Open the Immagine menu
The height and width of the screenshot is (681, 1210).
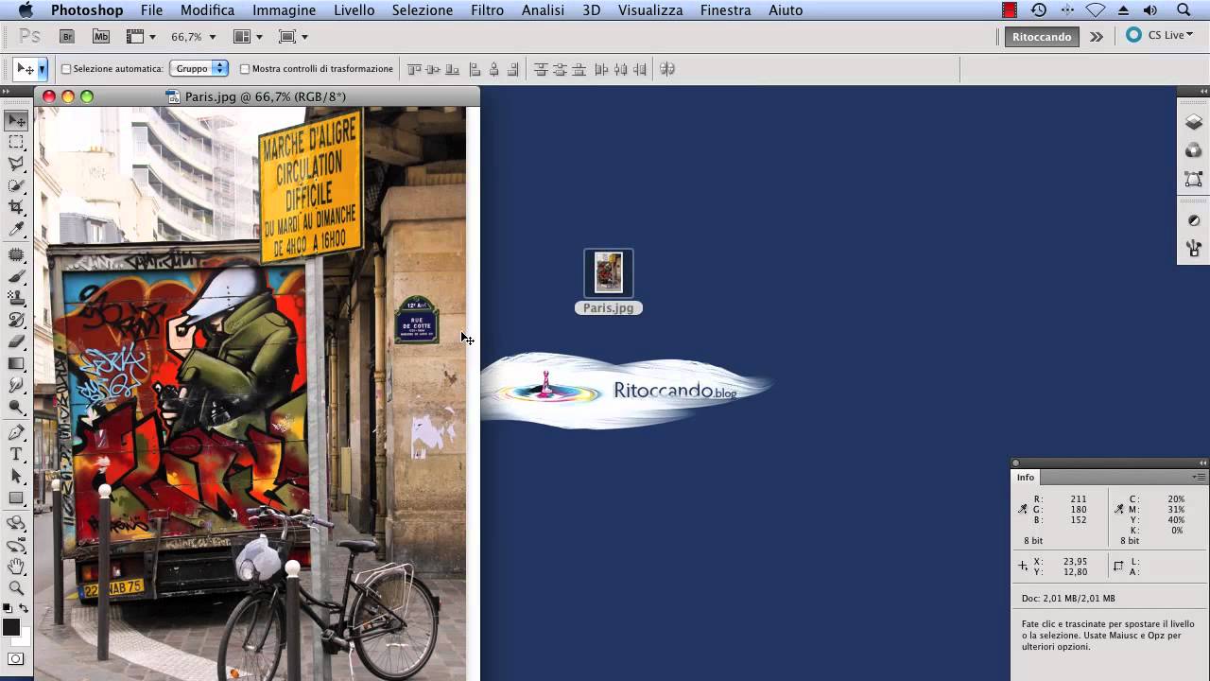tap(284, 10)
